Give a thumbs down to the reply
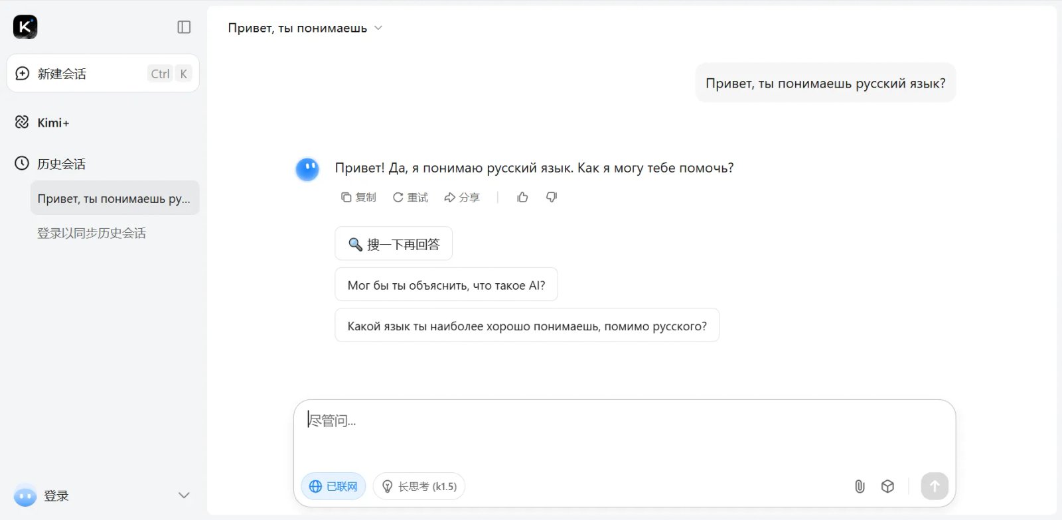 click(552, 197)
